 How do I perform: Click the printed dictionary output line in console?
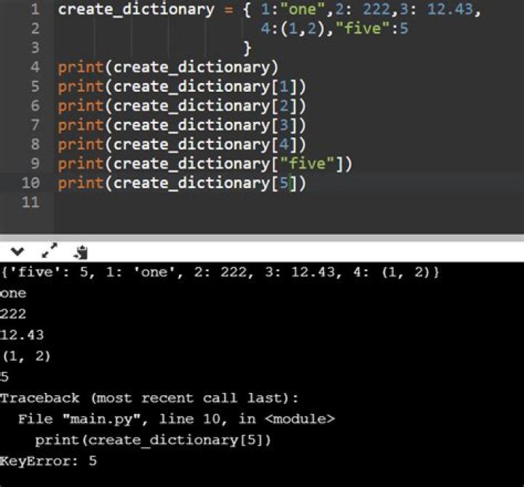click(220, 272)
